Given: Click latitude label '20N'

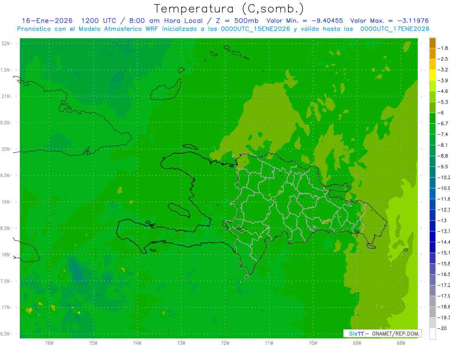Looking at the screenshot, I should point(6,149).
